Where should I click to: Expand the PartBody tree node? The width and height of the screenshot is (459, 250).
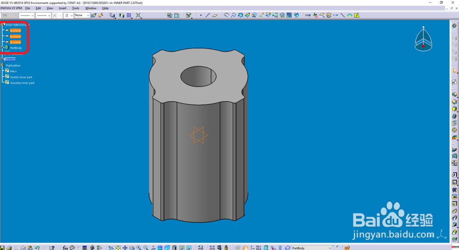coord(3,48)
